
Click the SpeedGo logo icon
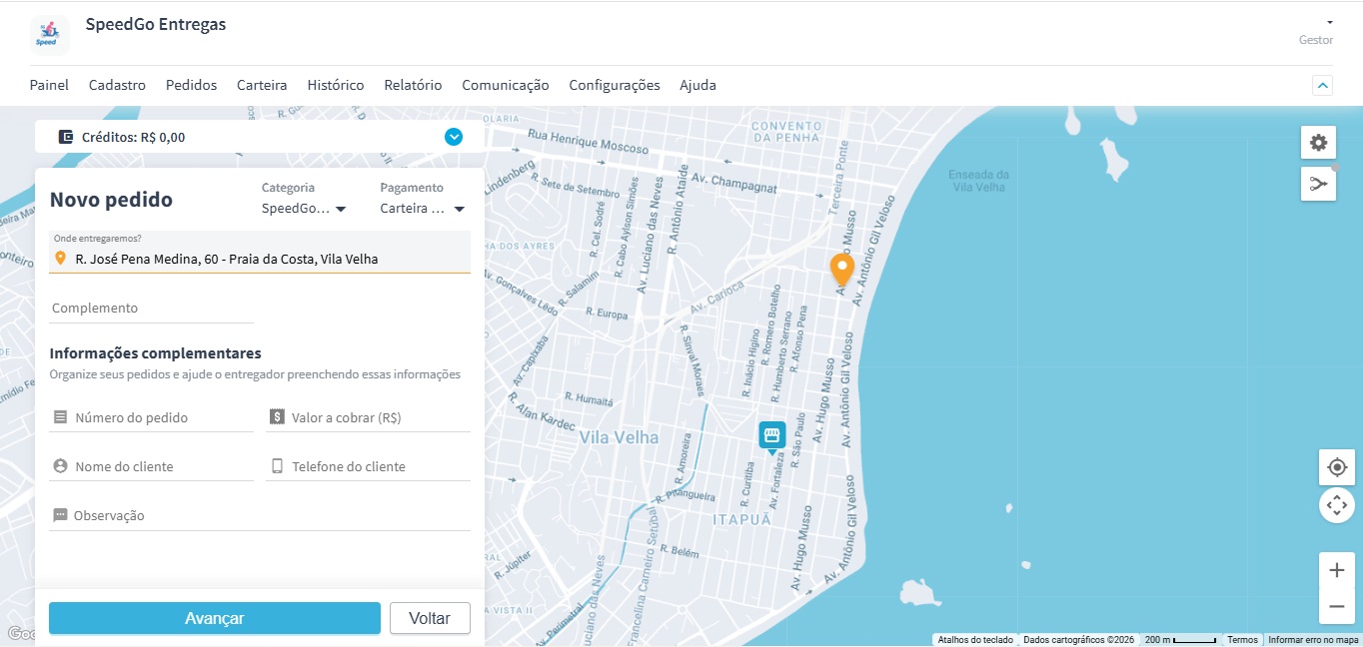pos(49,35)
